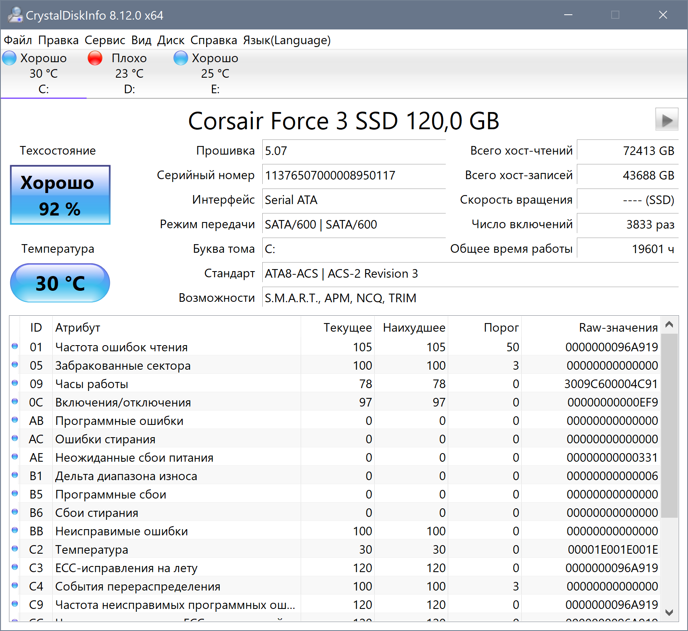Click the scroll down arrow of attribute list
The image size is (688, 631).
pyautogui.click(x=669, y=612)
